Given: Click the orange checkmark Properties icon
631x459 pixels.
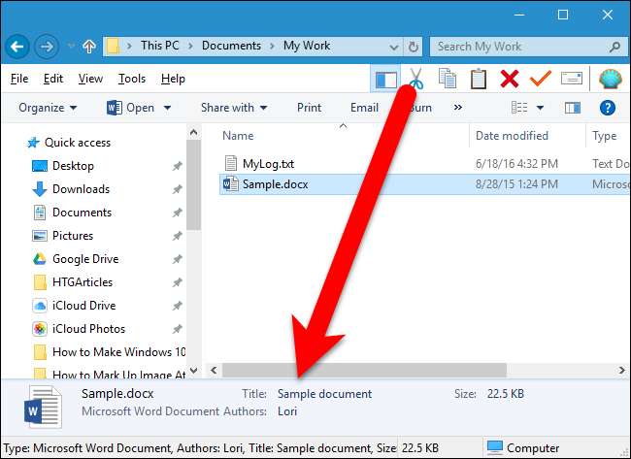Looking at the screenshot, I should click(x=541, y=79).
